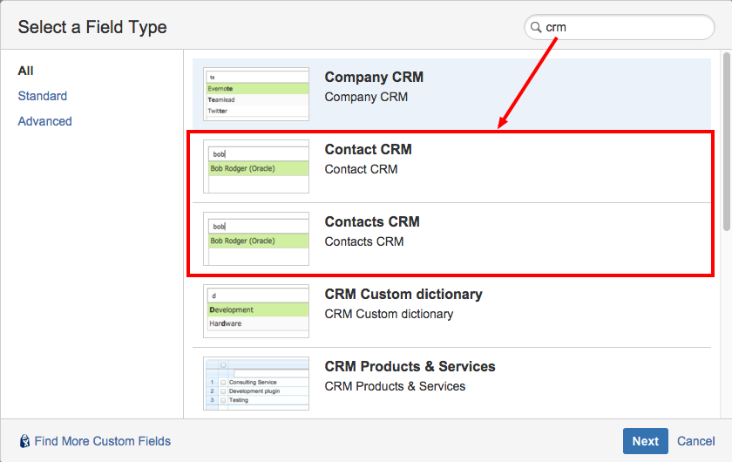
Task: Show All field types
Action: pos(26,71)
